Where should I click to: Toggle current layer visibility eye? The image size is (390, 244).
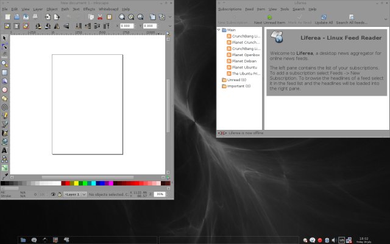54,194
